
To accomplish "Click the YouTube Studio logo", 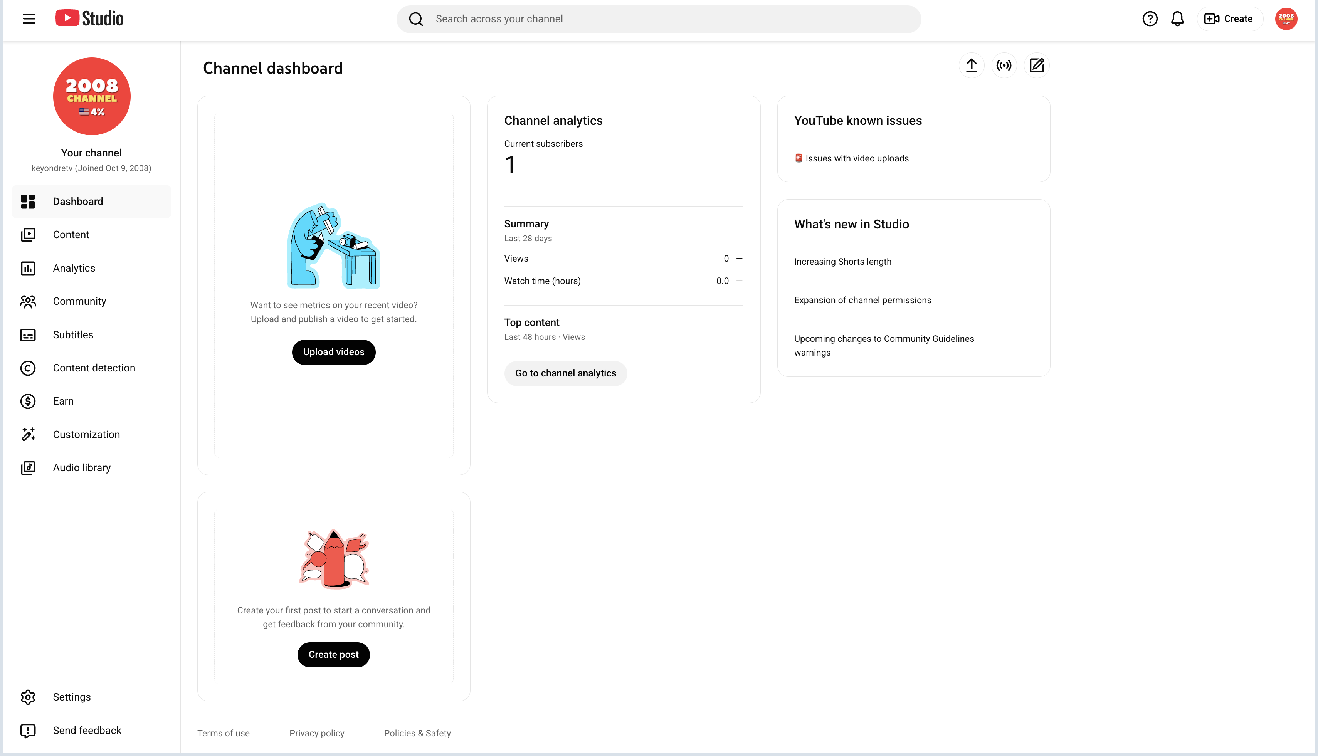I will point(89,19).
